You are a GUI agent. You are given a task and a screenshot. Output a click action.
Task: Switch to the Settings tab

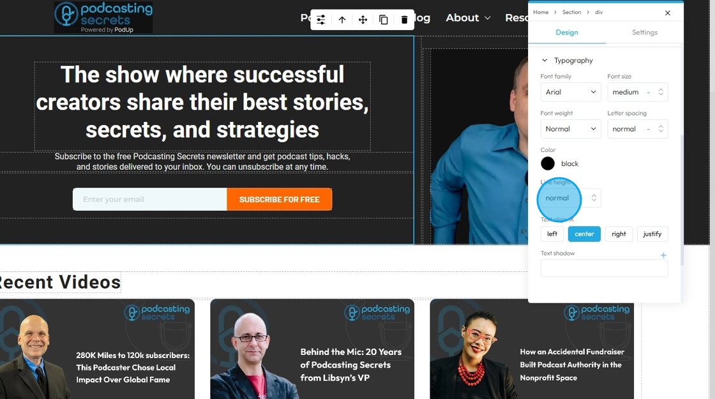coord(644,33)
